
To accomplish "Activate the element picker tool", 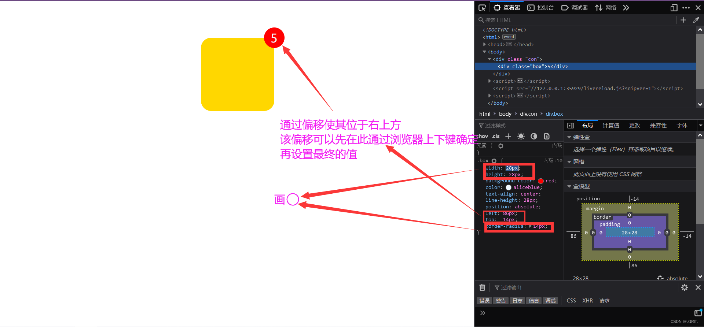I will coord(482,8).
